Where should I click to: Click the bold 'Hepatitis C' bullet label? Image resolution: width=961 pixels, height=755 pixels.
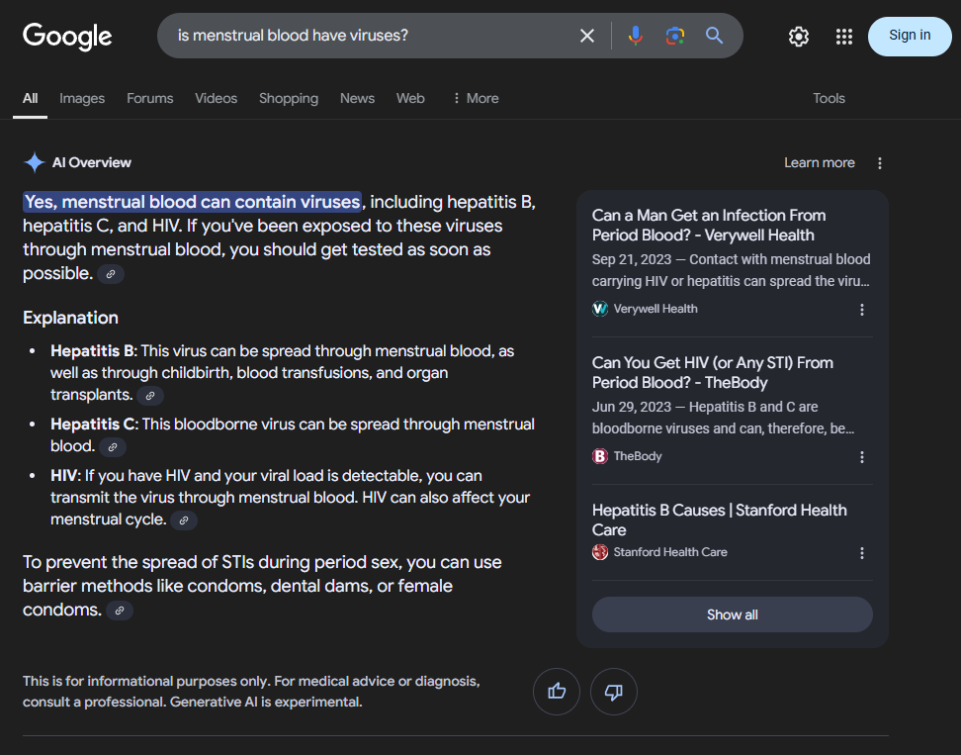point(93,424)
